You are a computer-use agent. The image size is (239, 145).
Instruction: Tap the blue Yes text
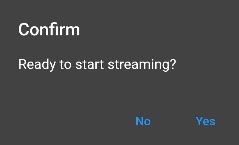point(205,121)
